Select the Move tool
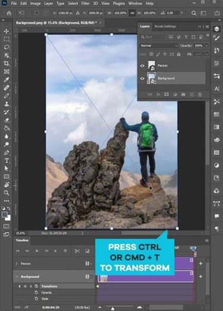The height and width of the screenshot is (311, 223). click(7, 31)
